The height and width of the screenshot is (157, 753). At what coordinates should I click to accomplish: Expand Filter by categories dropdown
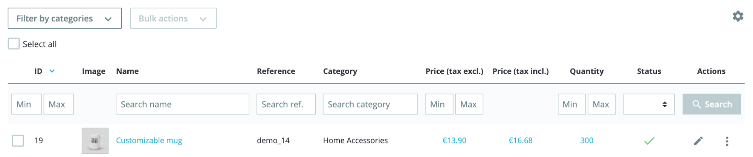pyautogui.click(x=65, y=18)
